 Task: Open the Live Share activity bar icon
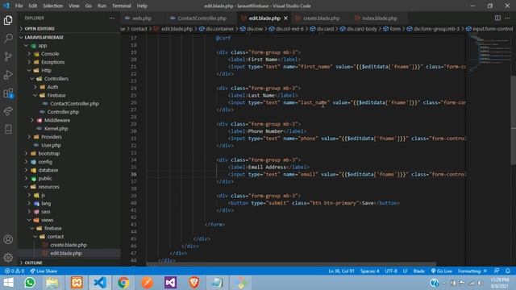tap(8, 111)
